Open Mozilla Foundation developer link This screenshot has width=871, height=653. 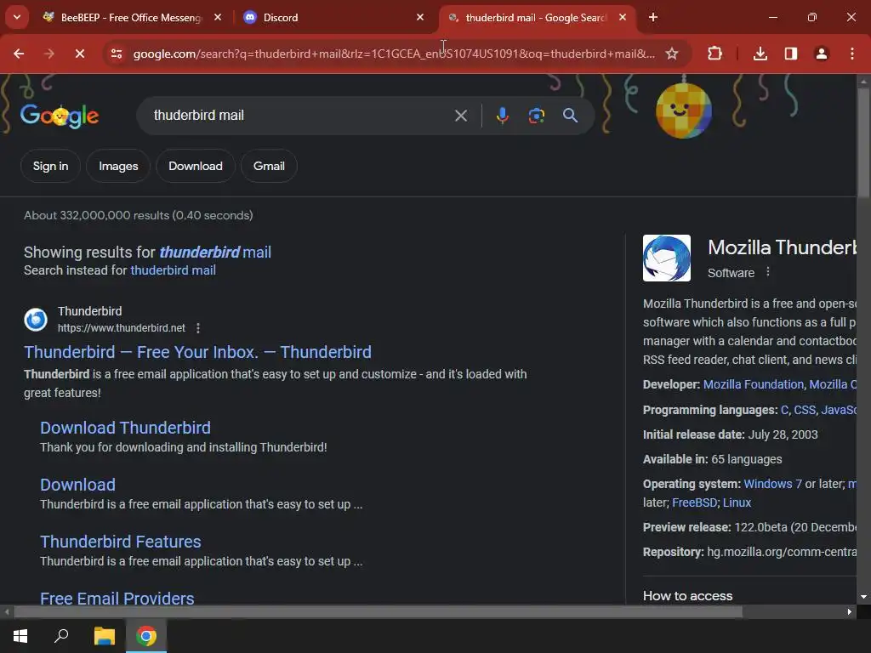(754, 384)
